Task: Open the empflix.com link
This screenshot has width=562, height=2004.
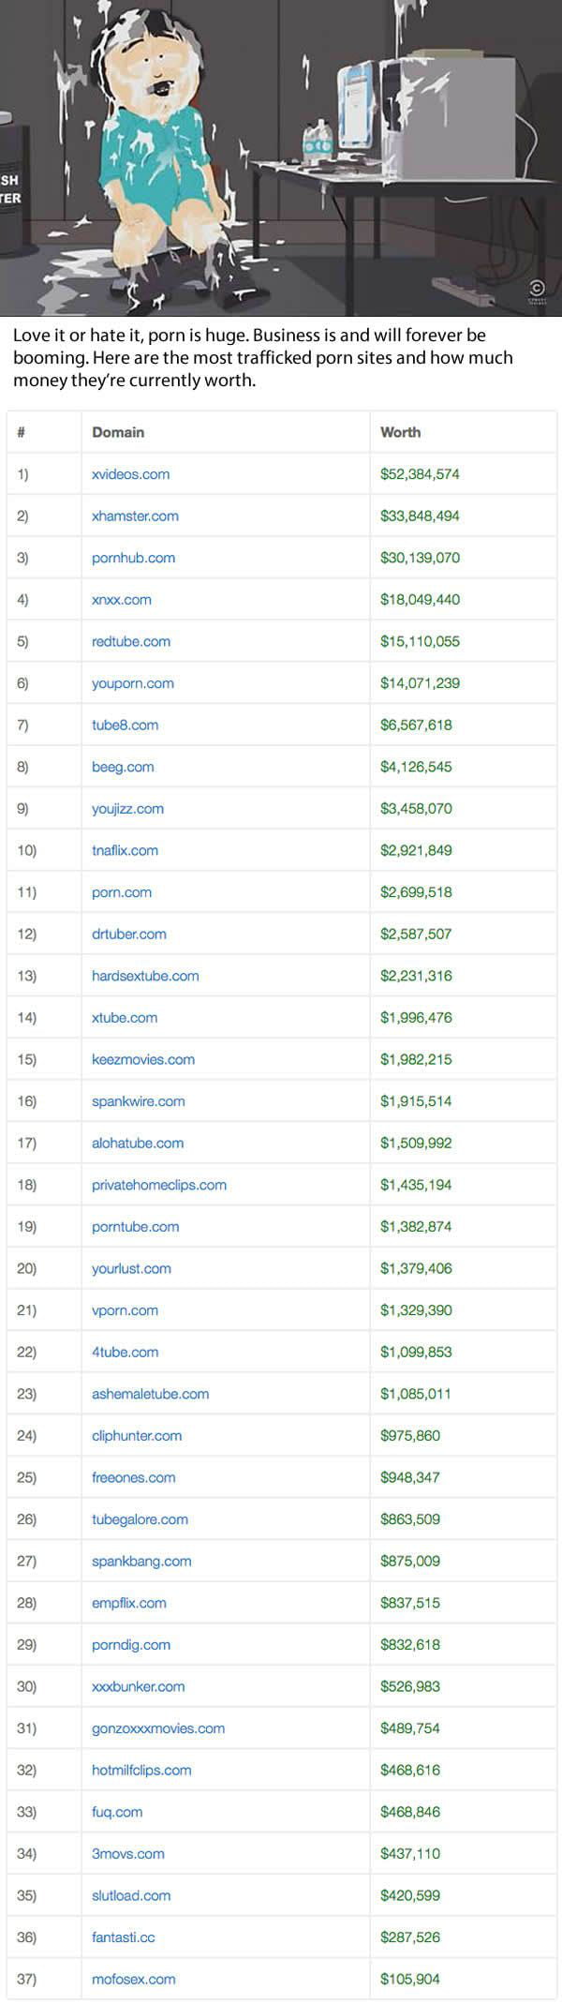Action: coord(128,1603)
